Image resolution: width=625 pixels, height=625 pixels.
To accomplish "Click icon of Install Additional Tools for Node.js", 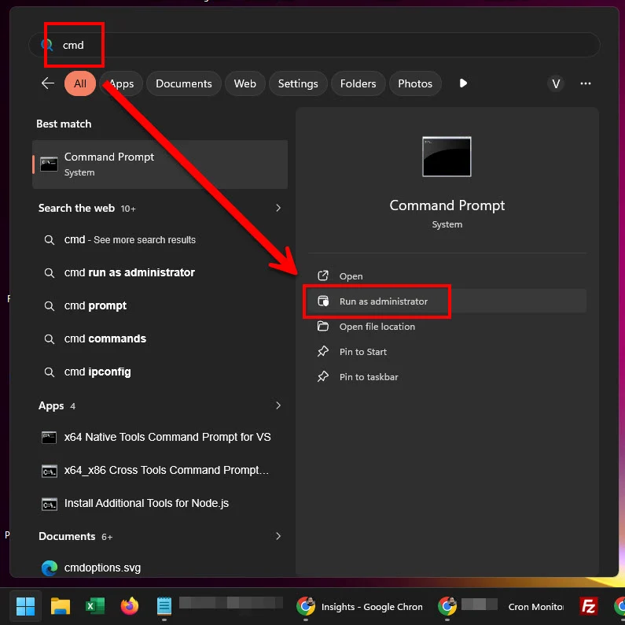I will tap(49, 505).
